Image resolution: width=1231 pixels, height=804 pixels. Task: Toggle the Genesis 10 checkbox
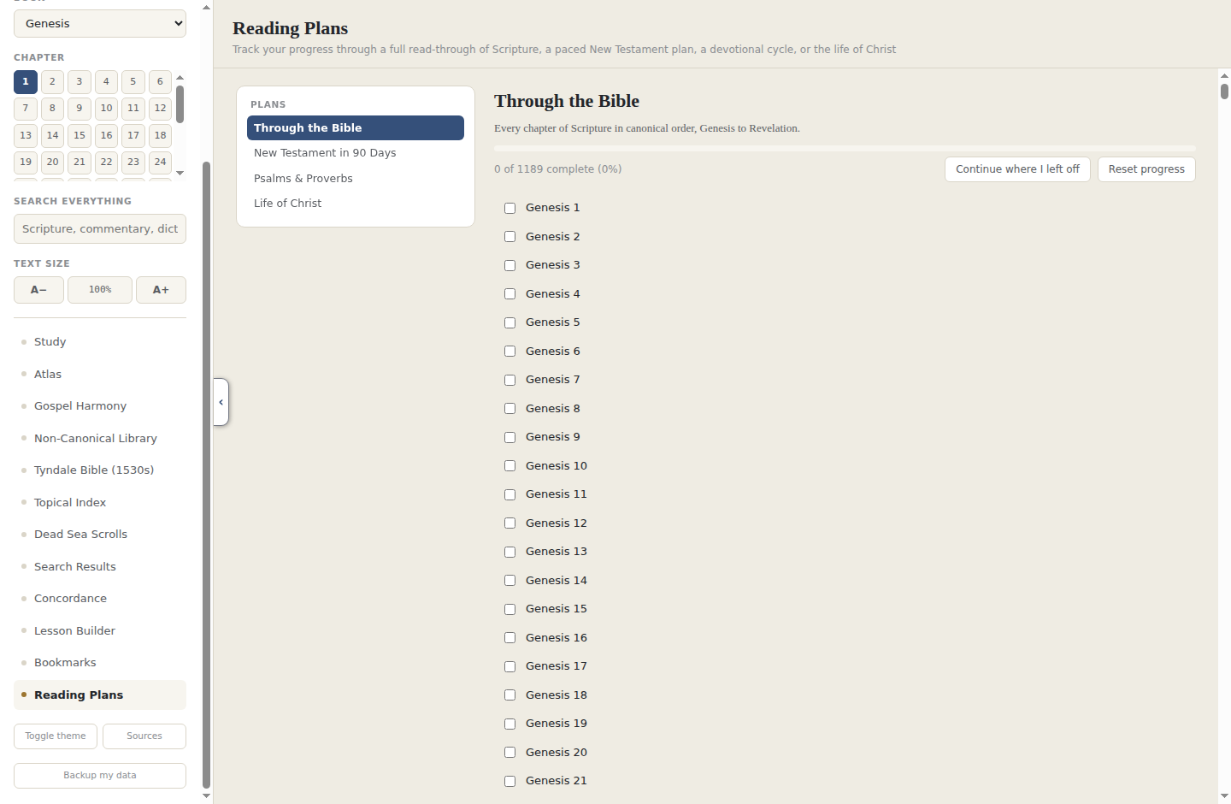[x=509, y=466]
